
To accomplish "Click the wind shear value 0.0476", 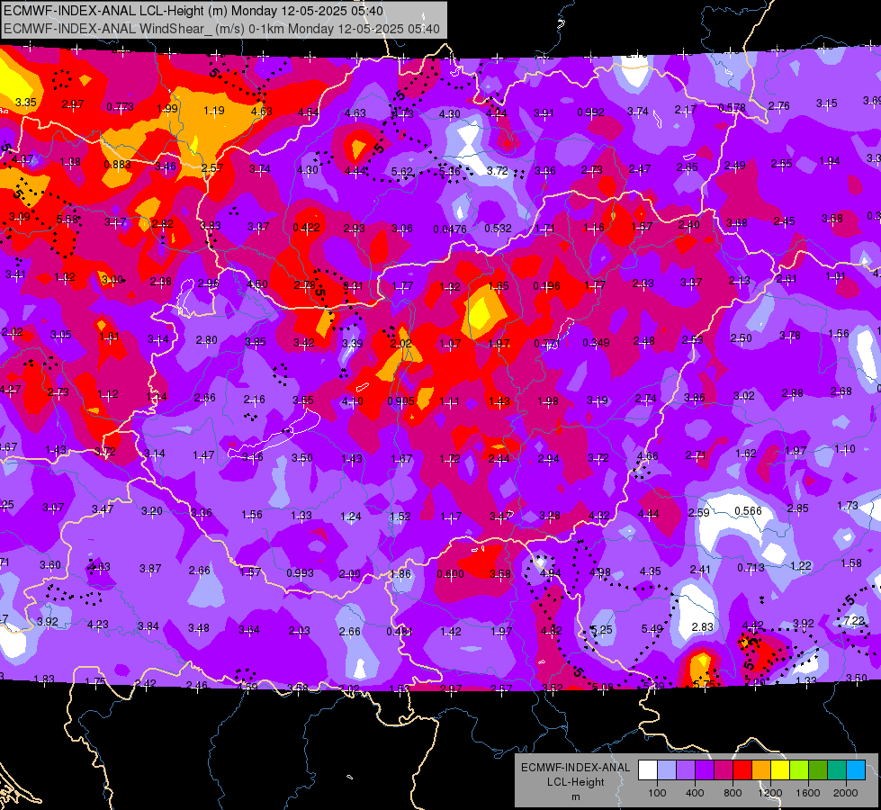I will pyautogui.click(x=450, y=229).
